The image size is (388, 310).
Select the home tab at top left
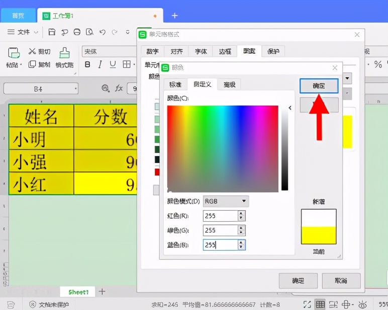[x=18, y=16]
